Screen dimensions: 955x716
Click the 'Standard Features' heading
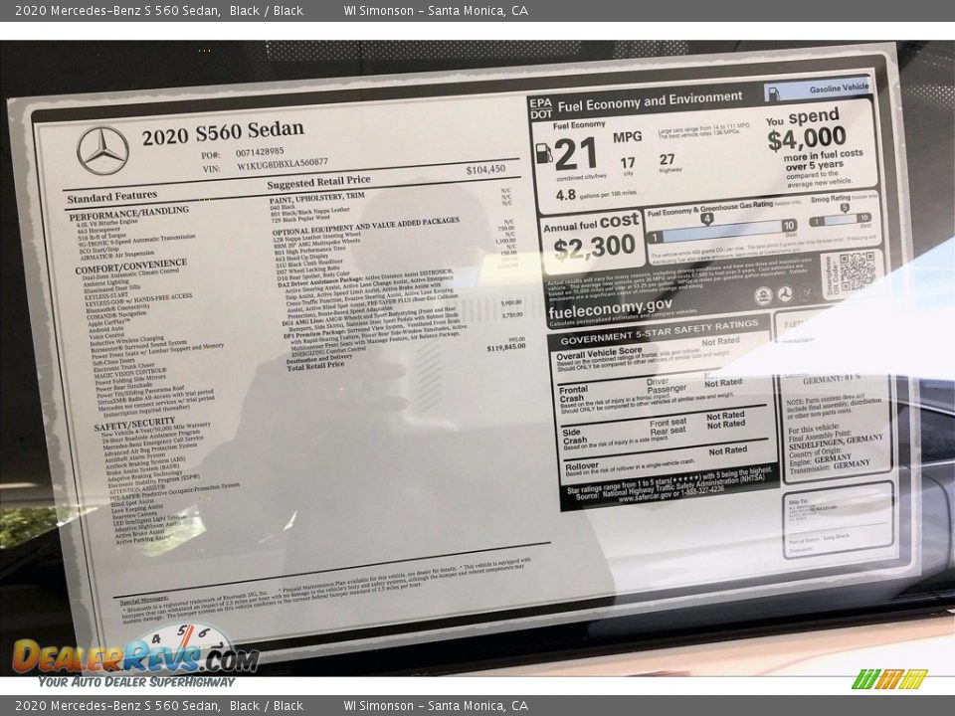point(112,197)
